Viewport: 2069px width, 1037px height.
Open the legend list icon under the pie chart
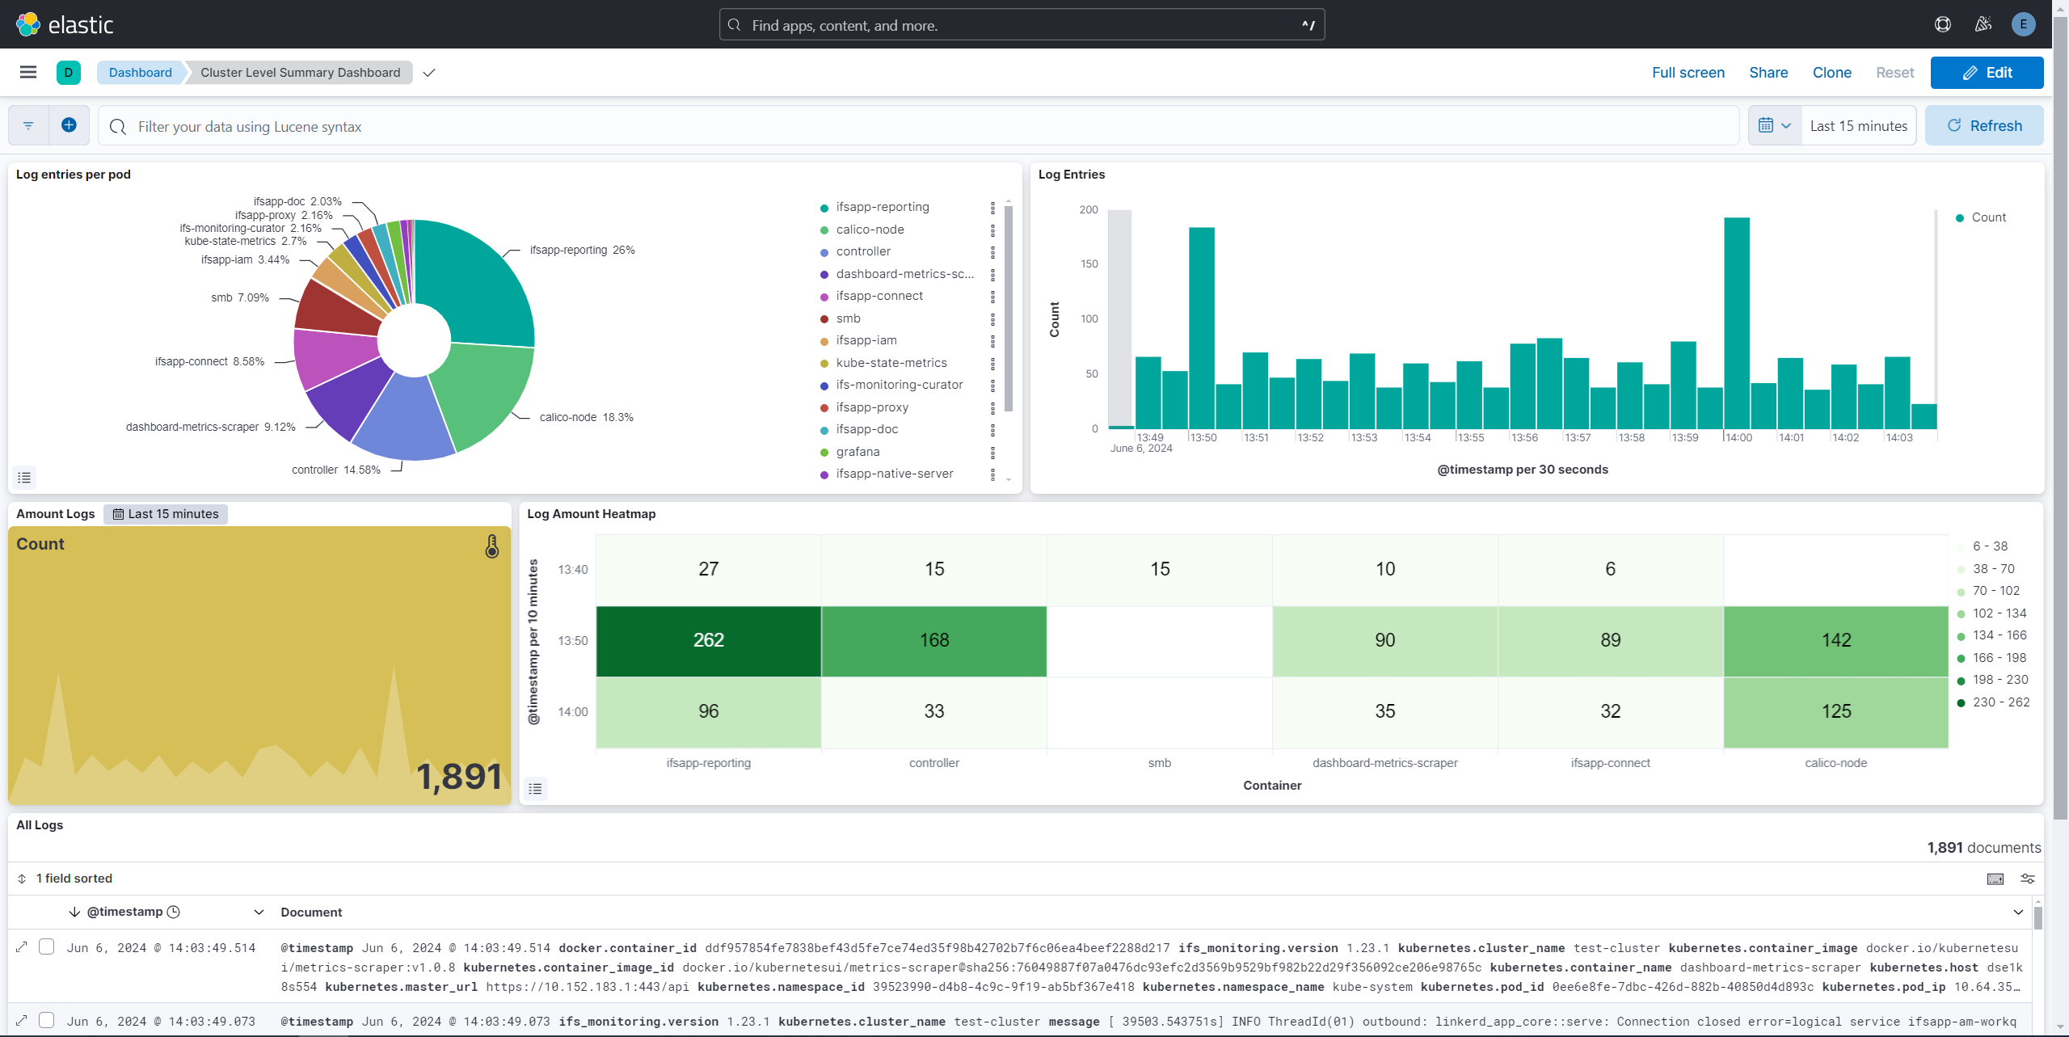point(23,478)
